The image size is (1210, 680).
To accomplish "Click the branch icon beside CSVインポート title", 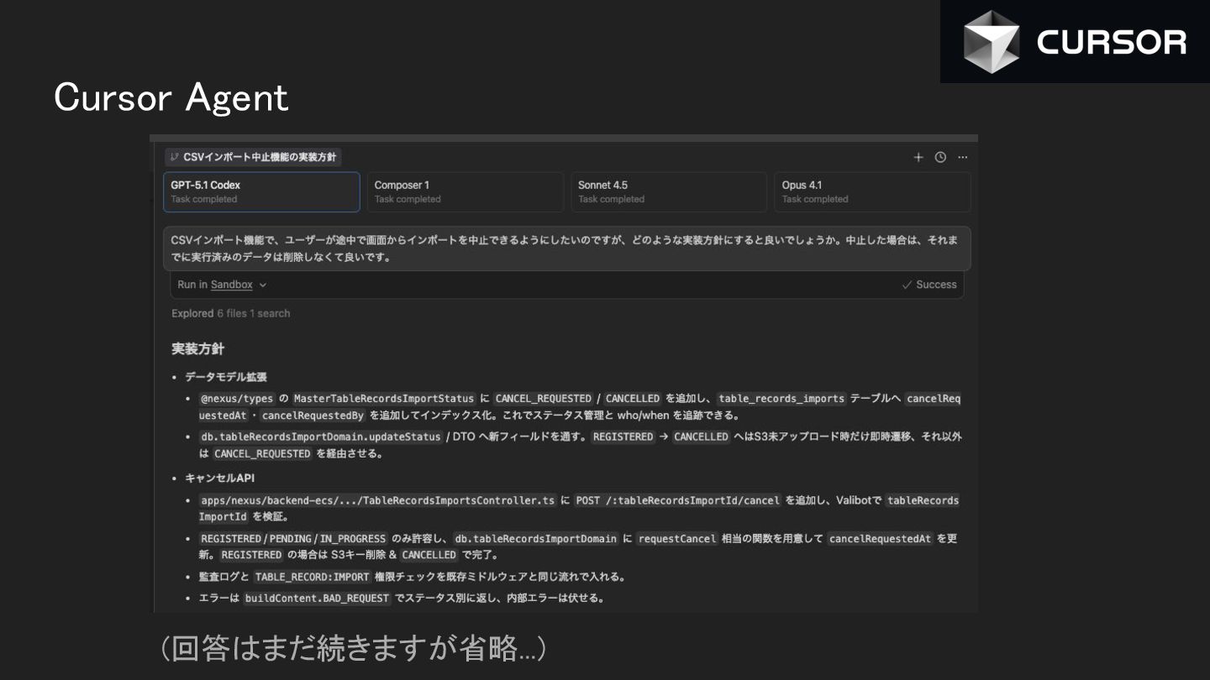I will [174, 157].
